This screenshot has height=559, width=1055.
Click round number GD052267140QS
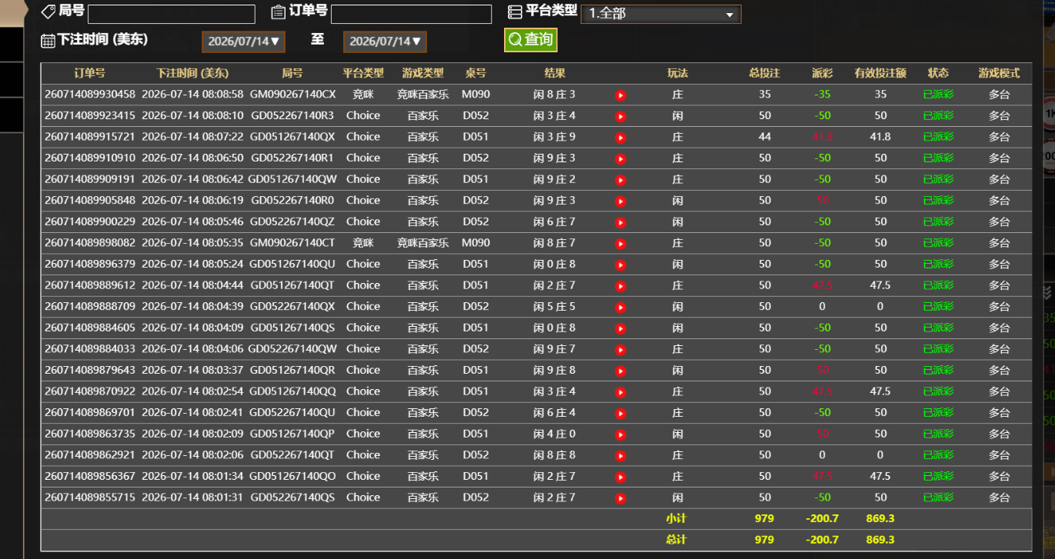pyautogui.click(x=292, y=497)
